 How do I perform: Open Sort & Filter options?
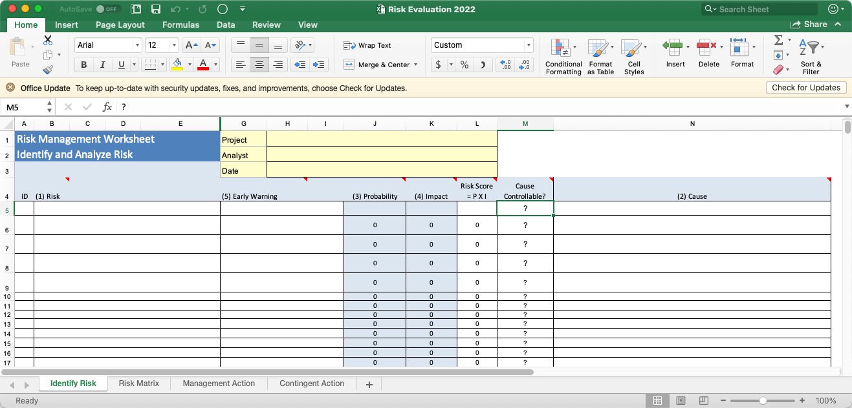(x=810, y=57)
